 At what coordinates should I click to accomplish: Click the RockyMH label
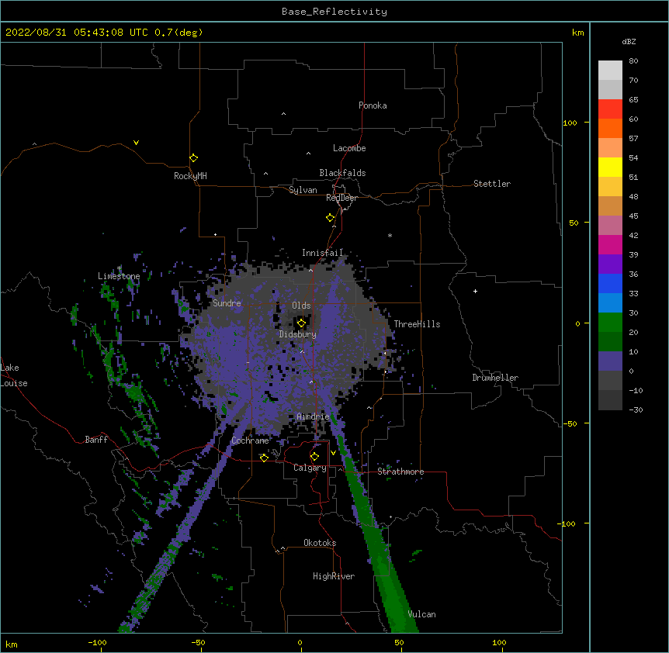(190, 176)
